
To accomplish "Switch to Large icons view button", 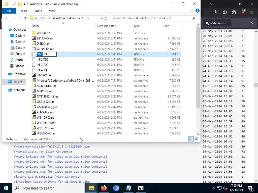I will point(197,139).
